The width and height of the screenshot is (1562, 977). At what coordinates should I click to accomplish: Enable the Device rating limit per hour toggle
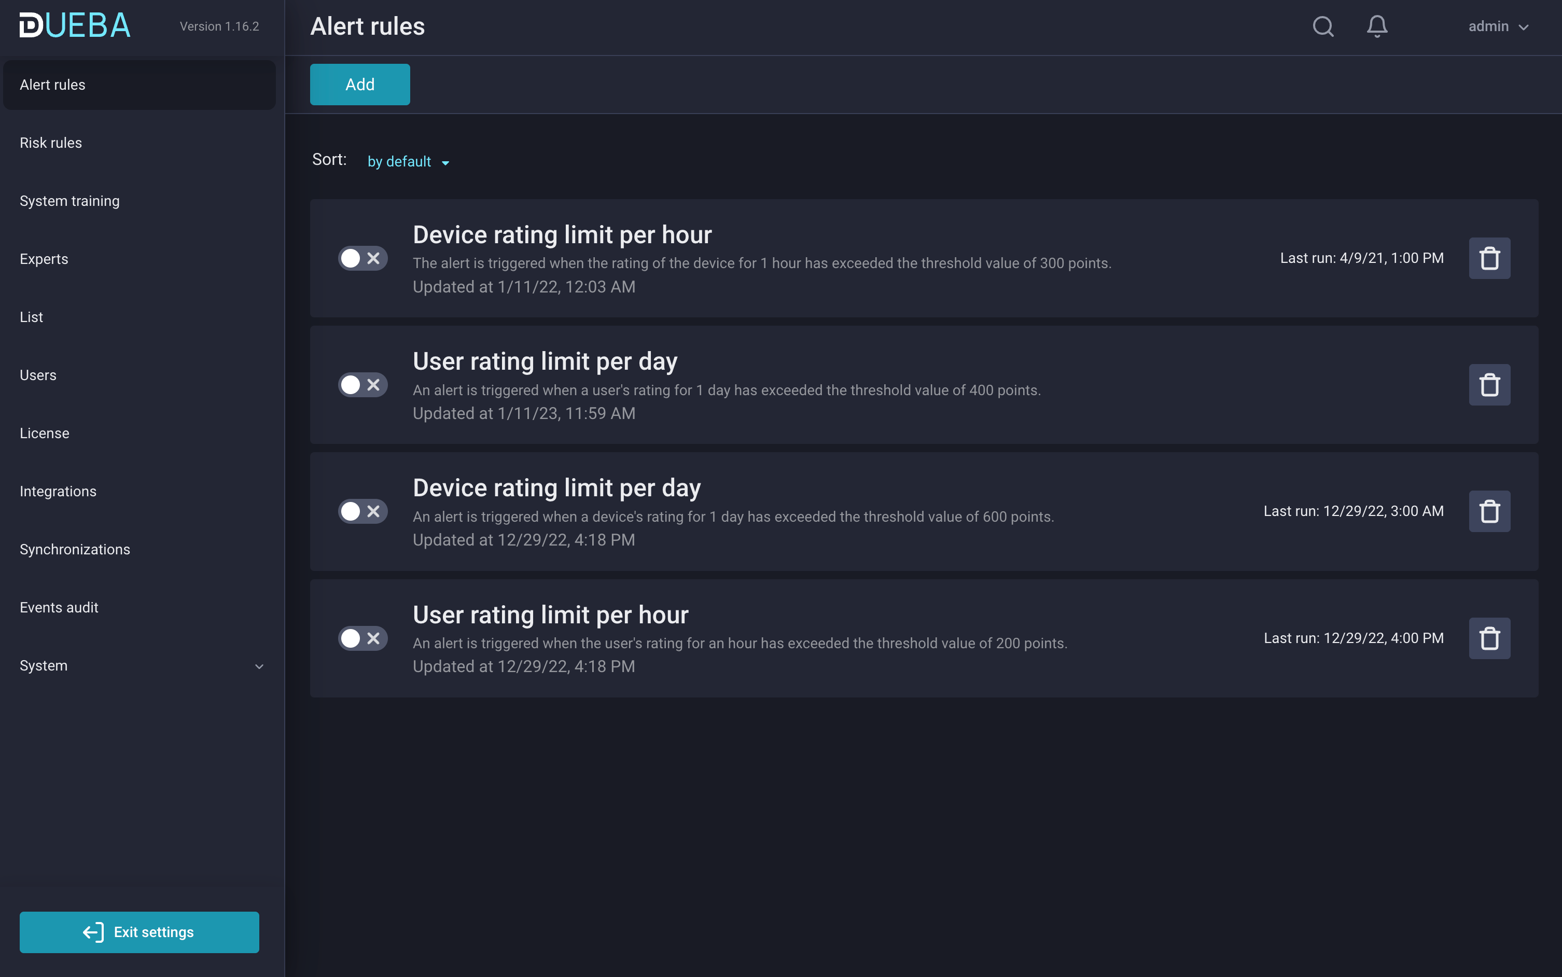click(x=362, y=258)
